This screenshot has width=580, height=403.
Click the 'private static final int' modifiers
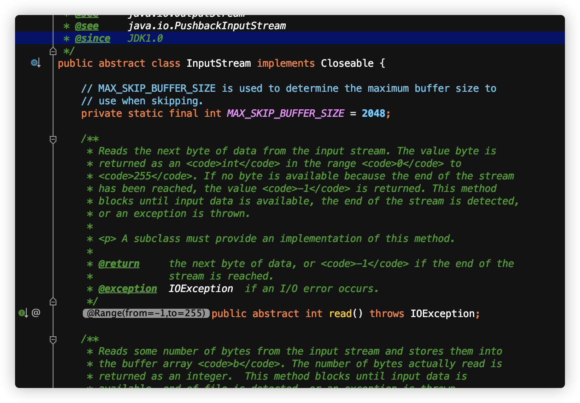click(x=151, y=113)
